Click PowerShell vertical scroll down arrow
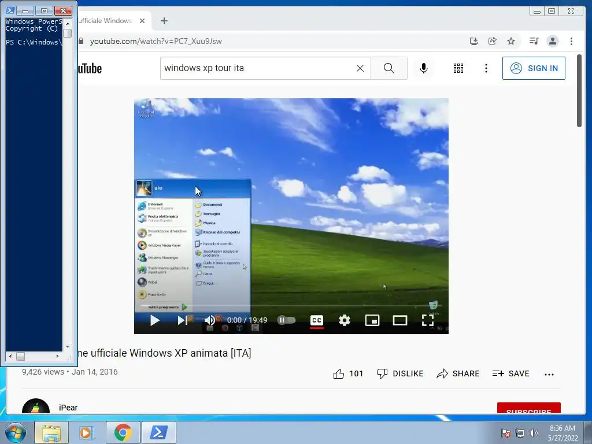The height and width of the screenshot is (444, 592). (68, 346)
